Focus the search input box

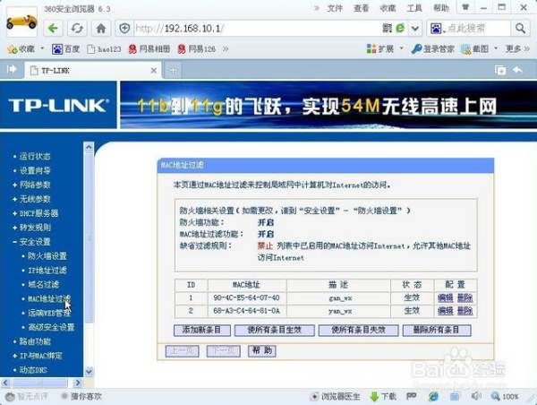click(476, 29)
